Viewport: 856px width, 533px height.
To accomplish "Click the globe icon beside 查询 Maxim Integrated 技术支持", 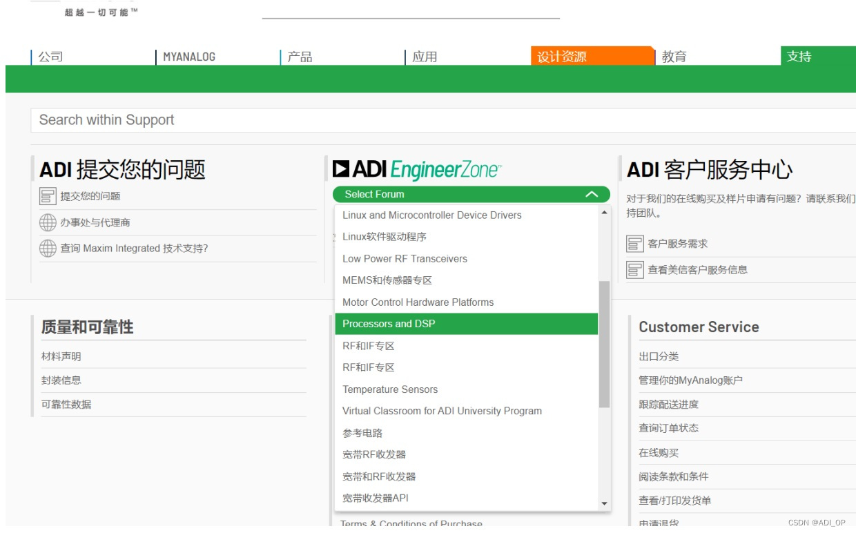I will (x=48, y=248).
